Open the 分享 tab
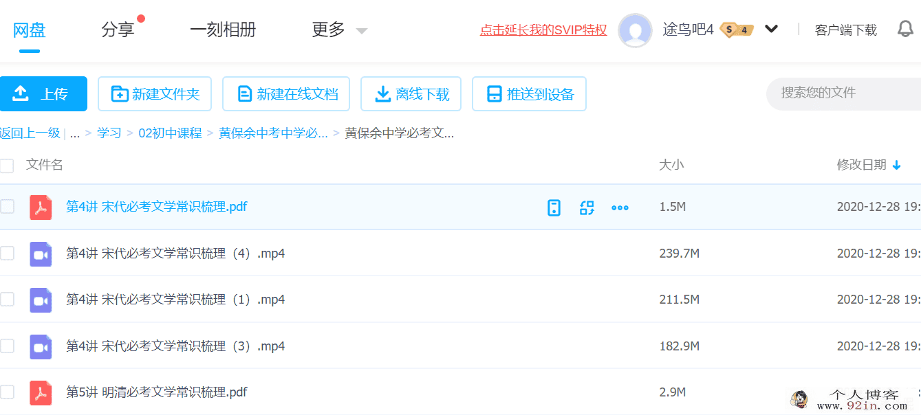The width and height of the screenshot is (921, 415). pos(118,30)
